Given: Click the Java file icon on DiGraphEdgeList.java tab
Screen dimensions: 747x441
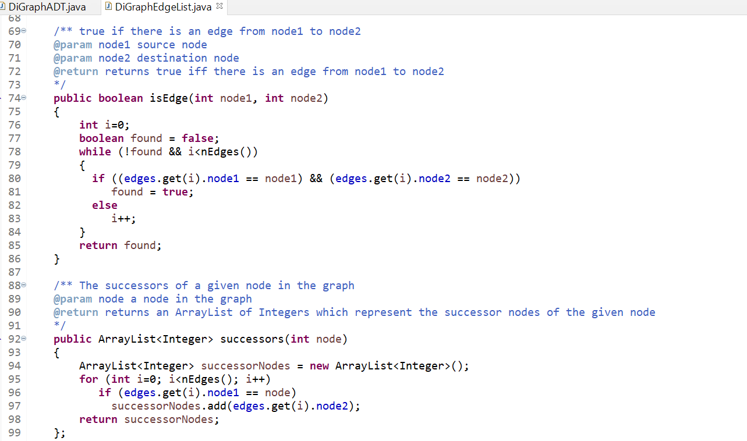Looking at the screenshot, I should [109, 8].
